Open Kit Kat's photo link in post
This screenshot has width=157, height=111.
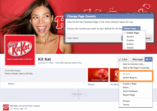[33, 106]
